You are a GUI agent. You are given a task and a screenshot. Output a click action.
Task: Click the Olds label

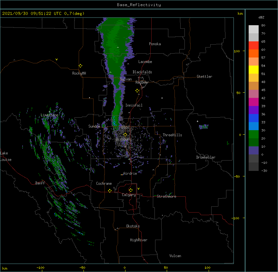[125, 127]
